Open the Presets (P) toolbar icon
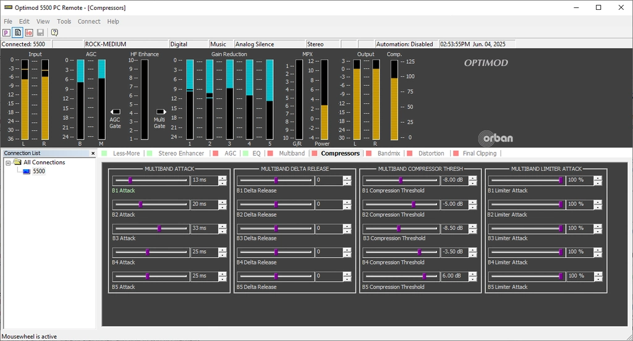 pyautogui.click(x=6, y=33)
